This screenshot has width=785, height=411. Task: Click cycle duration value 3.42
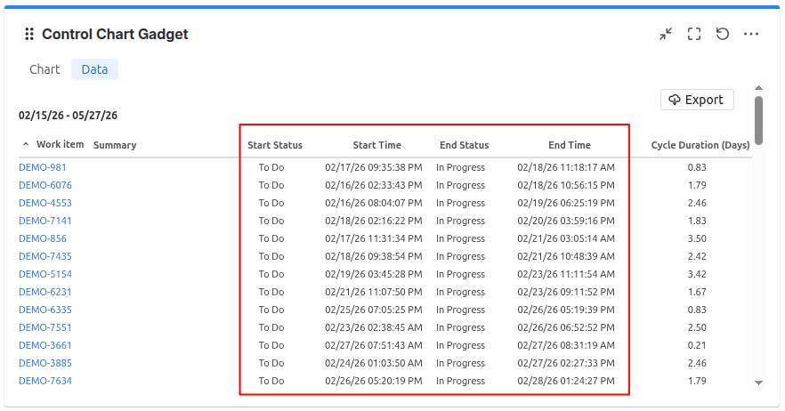coord(697,274)
